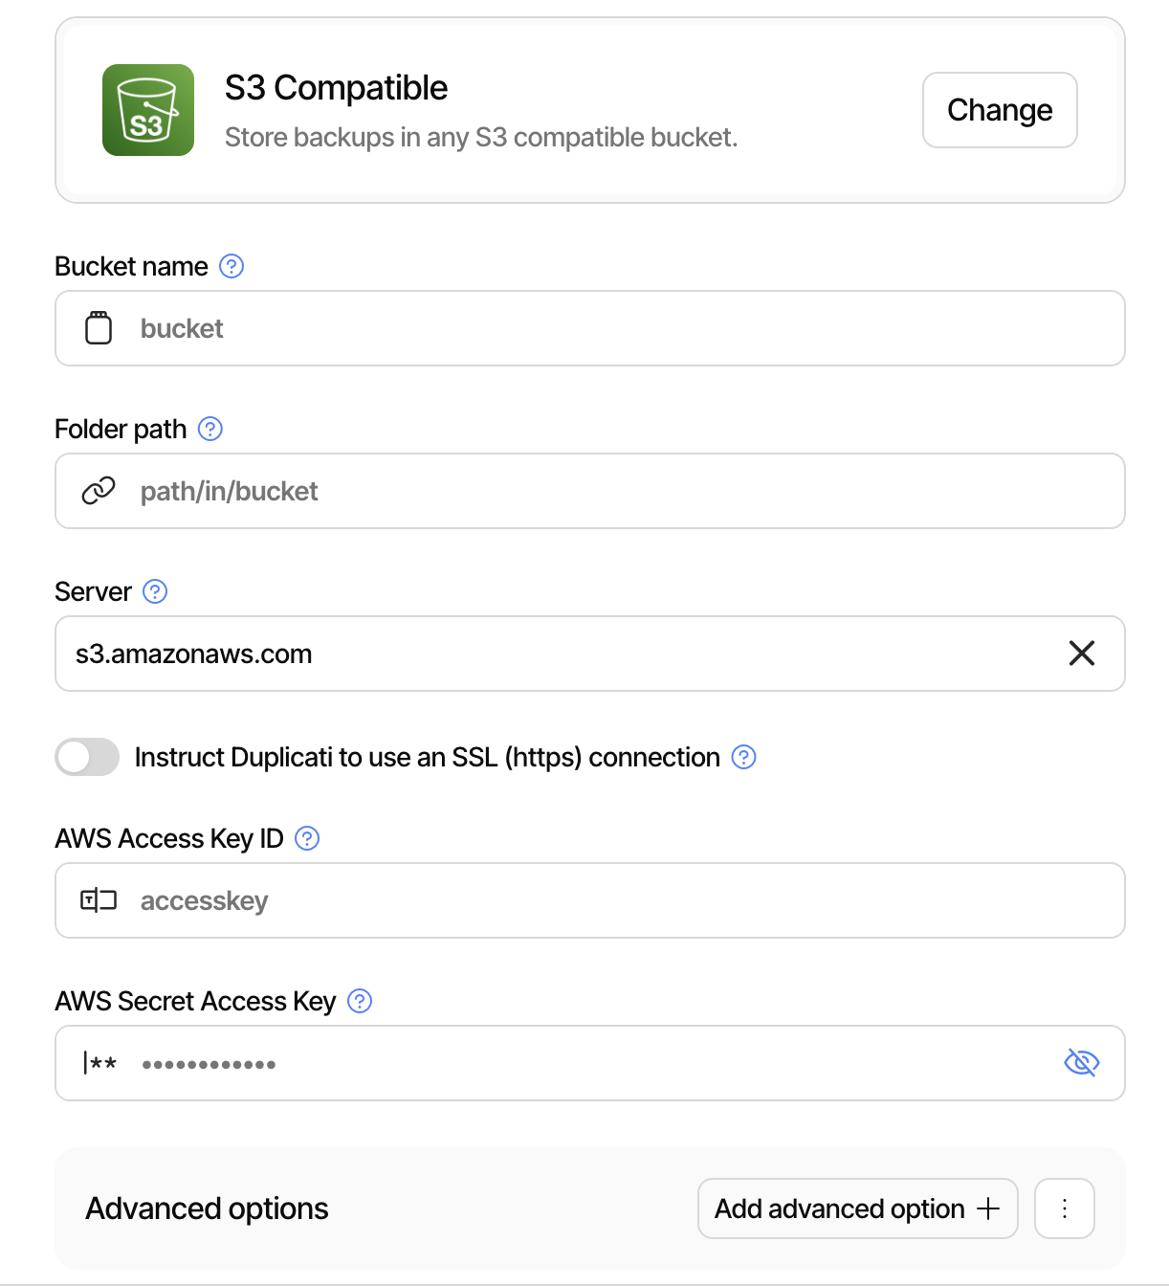Show AWS Access Key ID help icon
Image resolution: width=1169 pixels, height=1286 pixels.
pyautogui.click(x=307, y=838)
